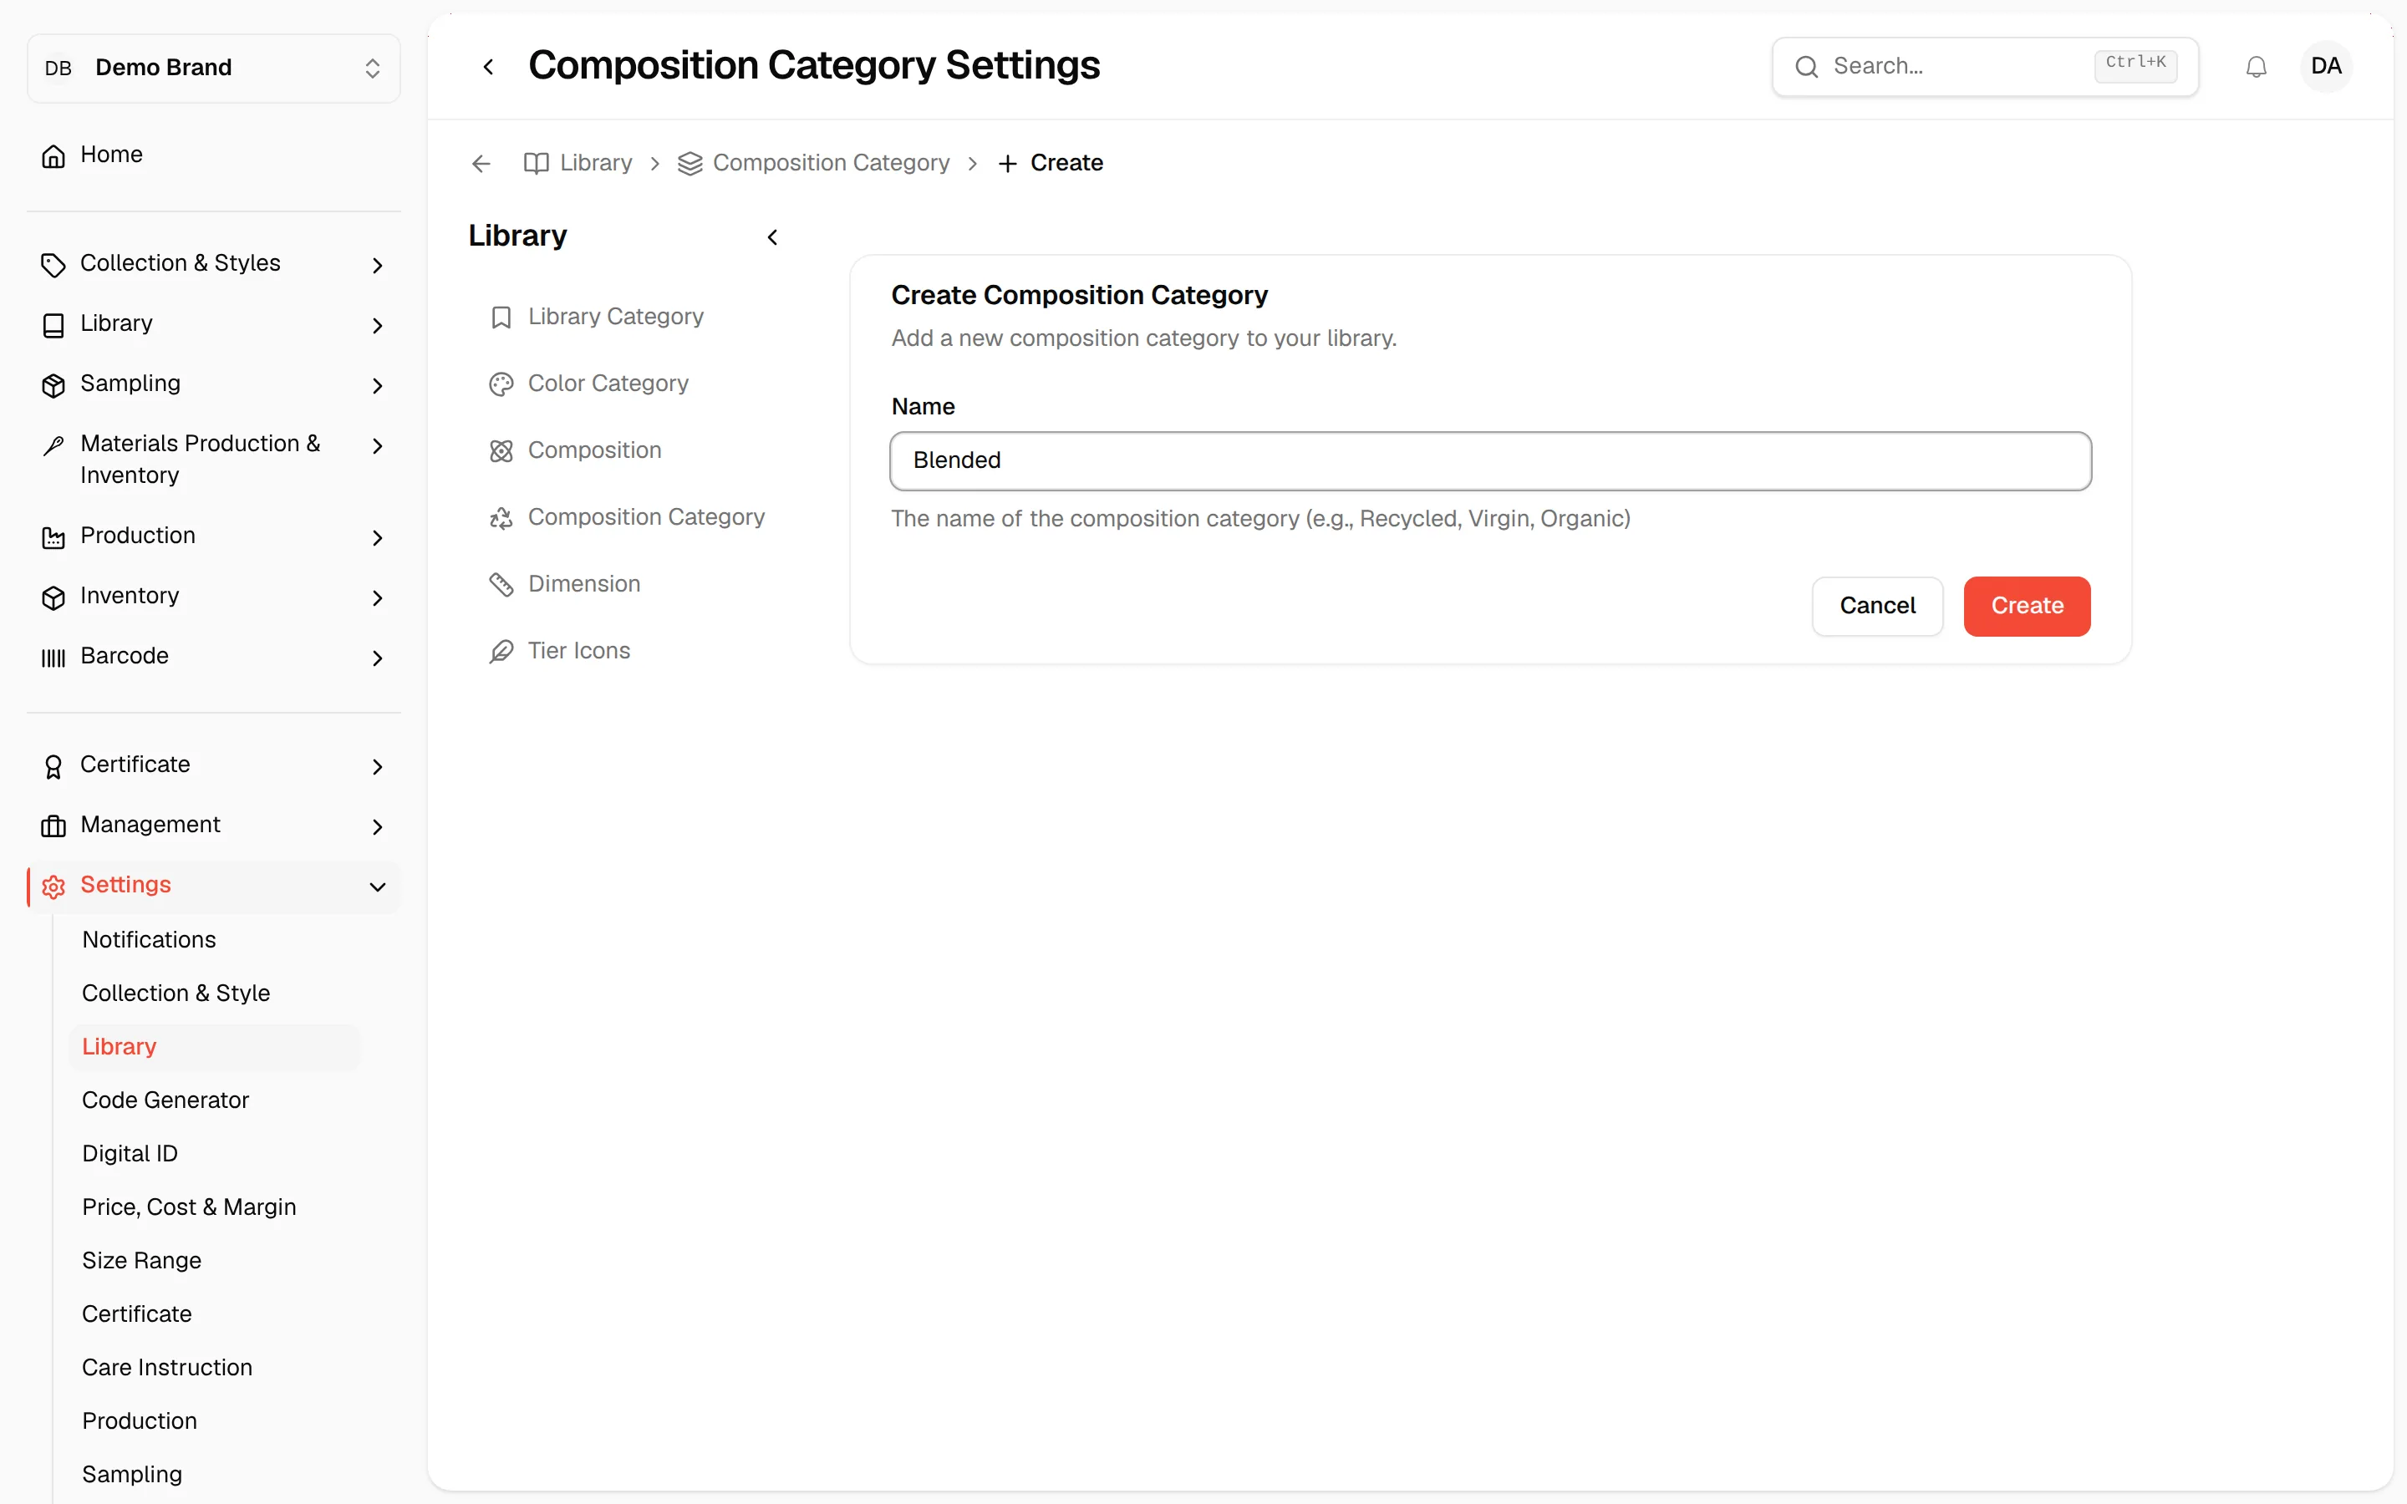Expand Materials Production & Inventory chevron
Image resolution: width=2407 pixels, height=1504 pixels.
pos(377,445)
